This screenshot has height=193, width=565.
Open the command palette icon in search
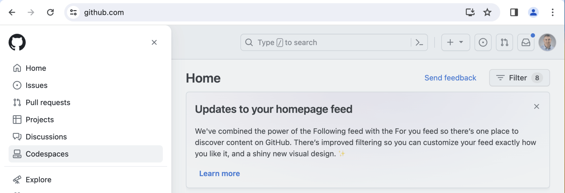point(419,42)
